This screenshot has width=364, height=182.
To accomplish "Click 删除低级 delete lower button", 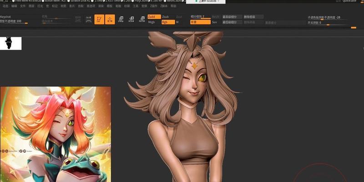I will [x=253, y=17].
